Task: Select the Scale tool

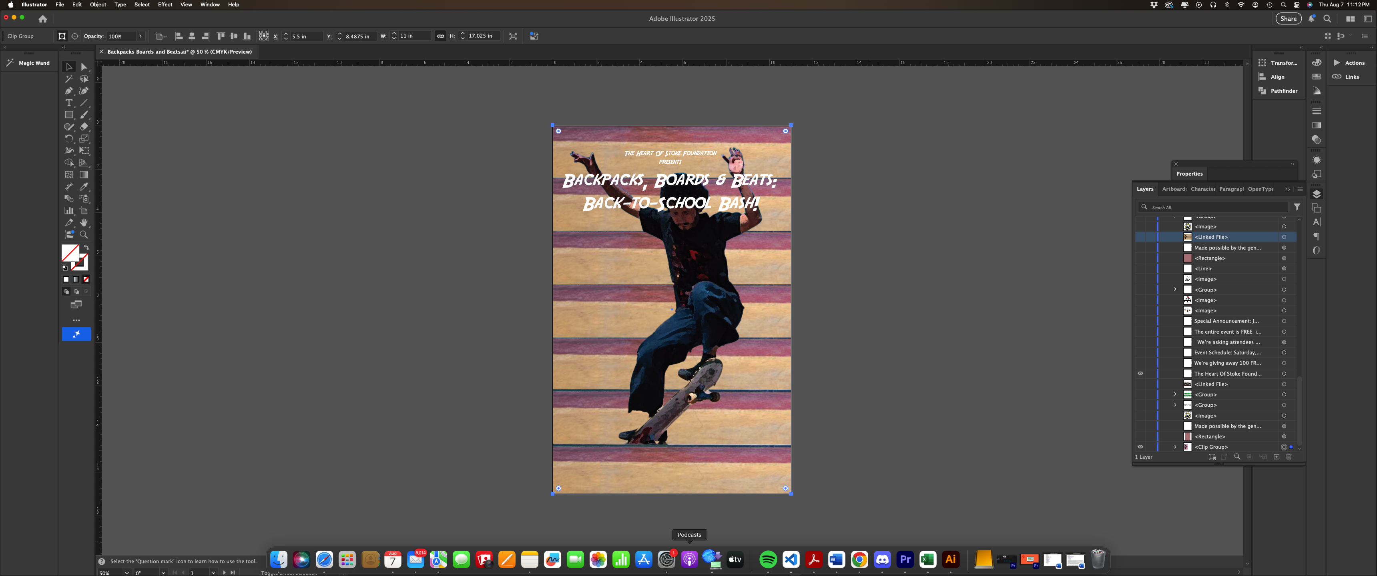Action: [84, 139]
